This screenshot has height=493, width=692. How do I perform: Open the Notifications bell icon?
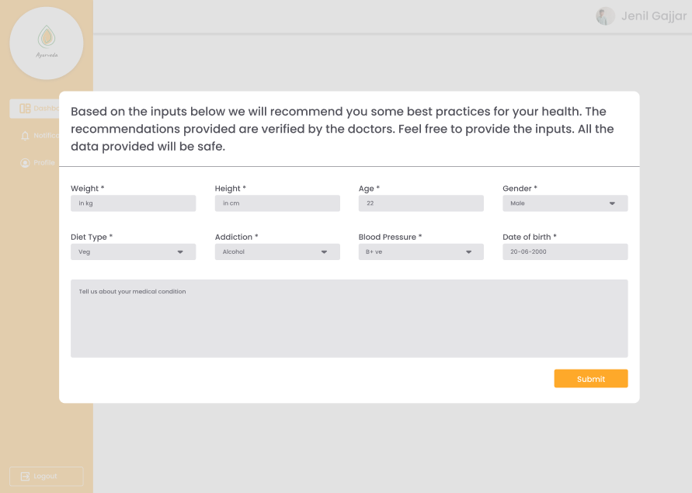(x=25, y=136)
